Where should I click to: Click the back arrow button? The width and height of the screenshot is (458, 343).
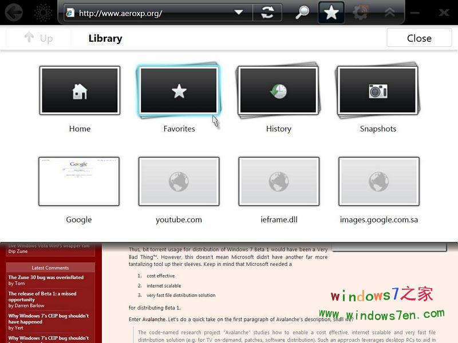[14, 12]
